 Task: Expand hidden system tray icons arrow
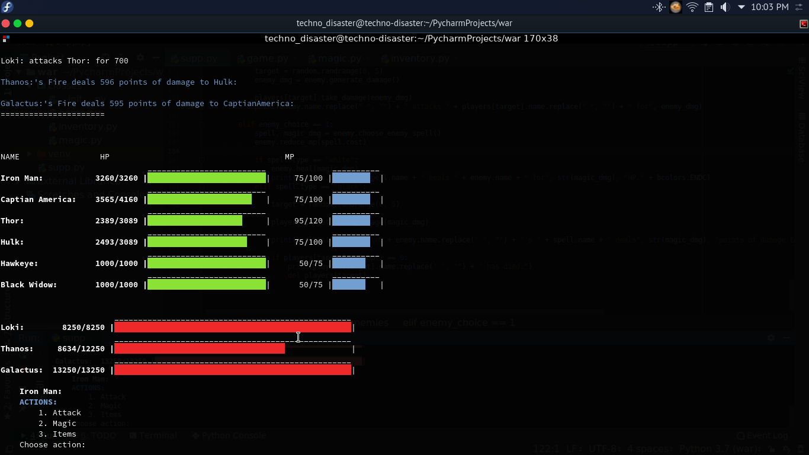click(741, 7)
